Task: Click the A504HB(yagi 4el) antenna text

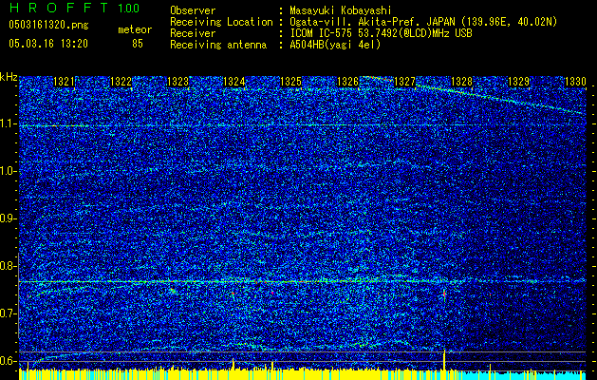Action: point(335,45)
